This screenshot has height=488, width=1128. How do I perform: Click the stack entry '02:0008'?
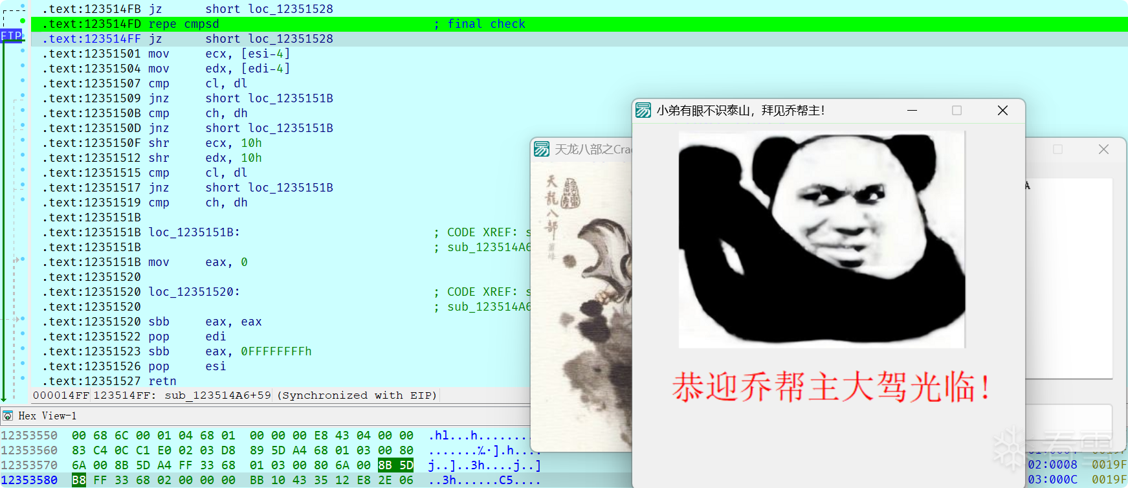pos(1053,464)
